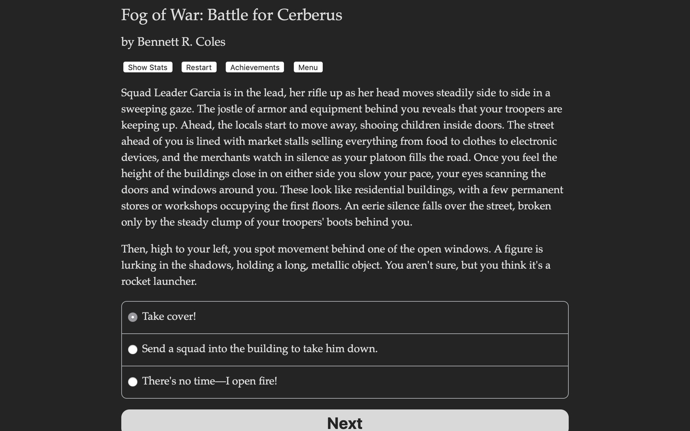Click the game title Fog of War
690x431 pixels.
point(231,15)
